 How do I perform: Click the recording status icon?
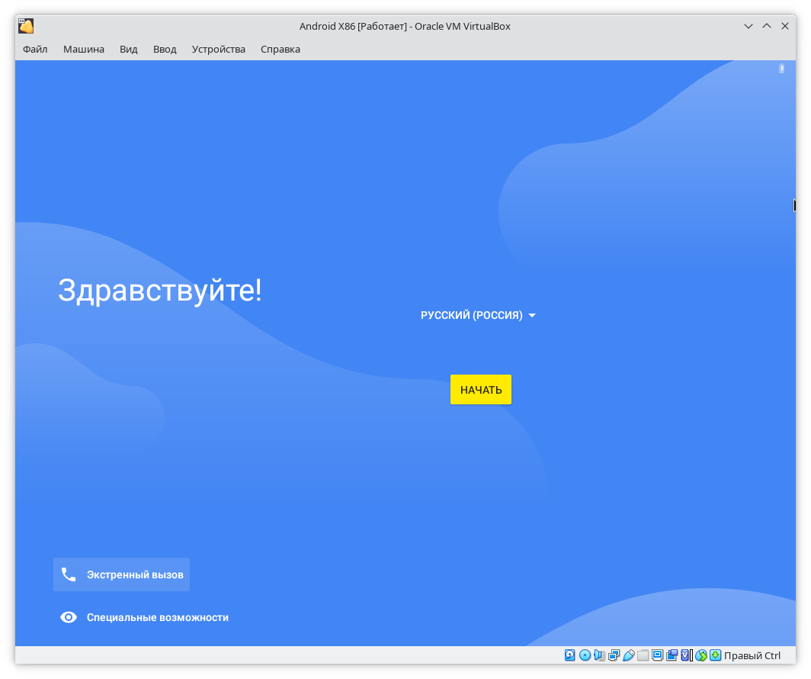(672, 655)
